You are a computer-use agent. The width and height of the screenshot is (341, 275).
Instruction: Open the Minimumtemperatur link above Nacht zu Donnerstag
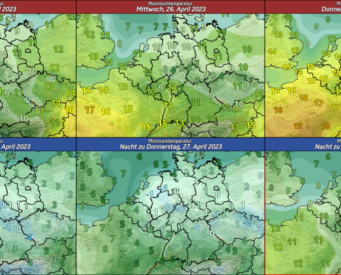(170, 141)
